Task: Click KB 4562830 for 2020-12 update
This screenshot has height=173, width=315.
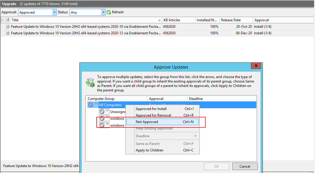Action: point(169,33)
